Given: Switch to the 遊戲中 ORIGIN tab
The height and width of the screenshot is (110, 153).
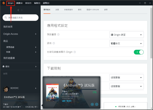Looking at the screenshot, I should (x=93, y=10).
